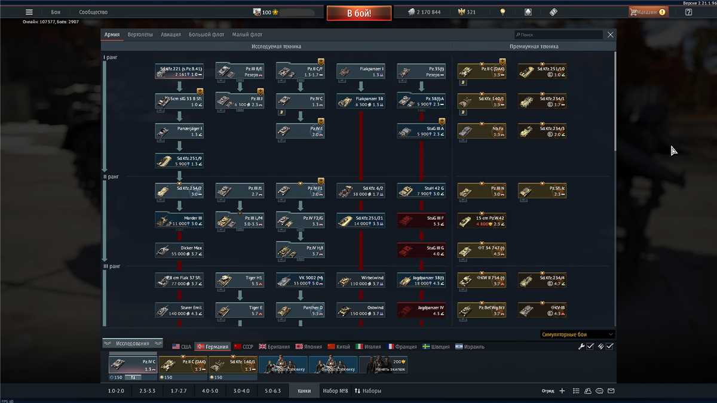Click the Поиск search field

coord(558,35)
